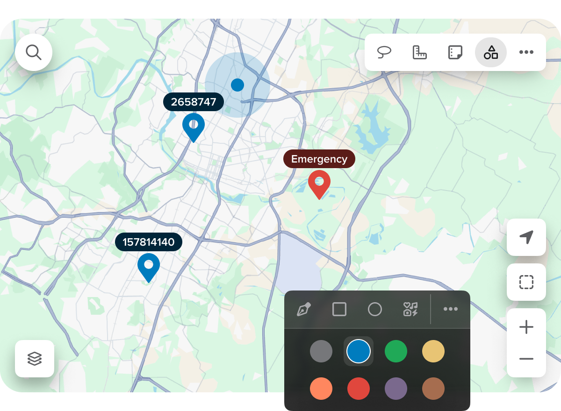561x411 pixels.
Task: Open the stickers and symbols picker
Action: click(x=410, y=309)
